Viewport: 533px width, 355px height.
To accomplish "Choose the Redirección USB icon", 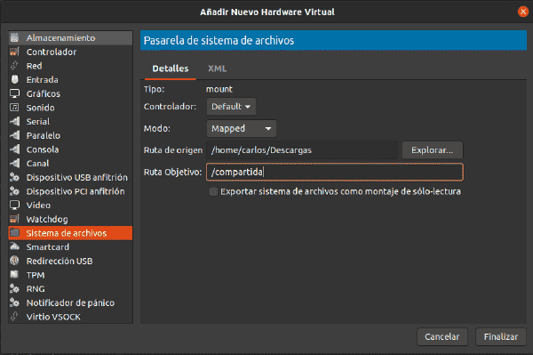I will [x=14, y=261].
